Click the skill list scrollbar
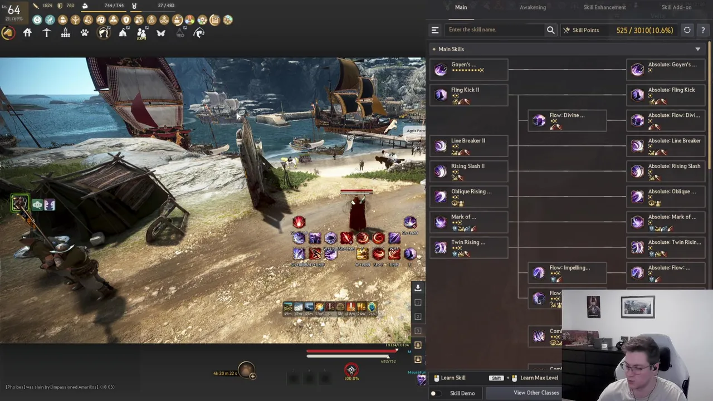This screenshot has width=713, height=401. (710, 106)
